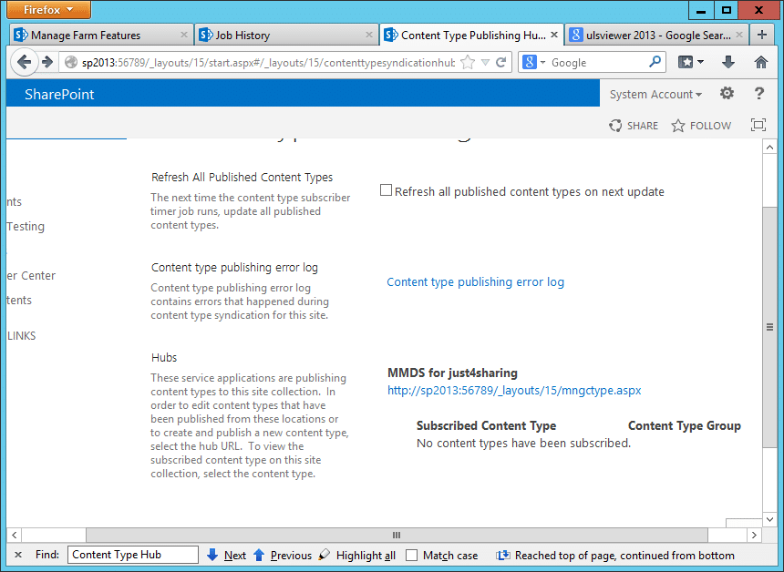Screen dimensions: 784x572
Task: Check Refresh all published content types
Action: click(386, 190)
